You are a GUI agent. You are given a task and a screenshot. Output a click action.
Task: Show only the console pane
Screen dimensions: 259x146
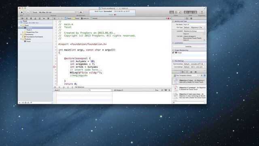point(169,90)
